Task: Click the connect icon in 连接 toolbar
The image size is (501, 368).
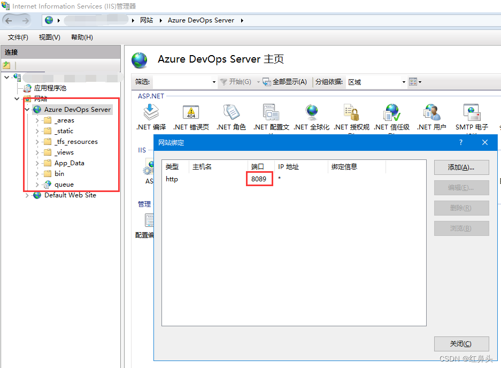Action: tap(7, 66)
